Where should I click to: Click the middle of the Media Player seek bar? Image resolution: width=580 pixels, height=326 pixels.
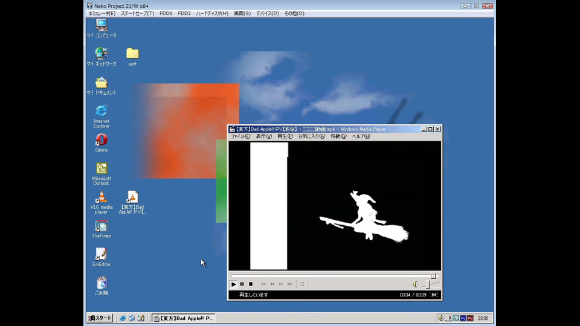(334, 276)
